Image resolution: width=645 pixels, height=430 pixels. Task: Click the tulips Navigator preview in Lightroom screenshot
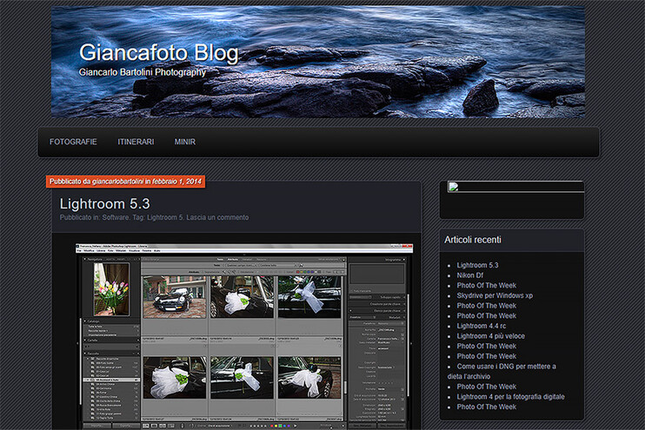click(x=111, y=289)
